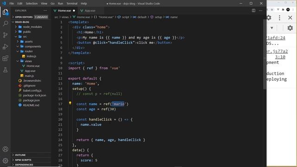The width and height of the screenshot is (297, 167).
Task: Open the File menu
Action: [12, 3]
